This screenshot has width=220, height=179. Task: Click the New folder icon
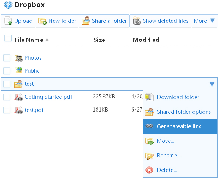tap(43, 21)
